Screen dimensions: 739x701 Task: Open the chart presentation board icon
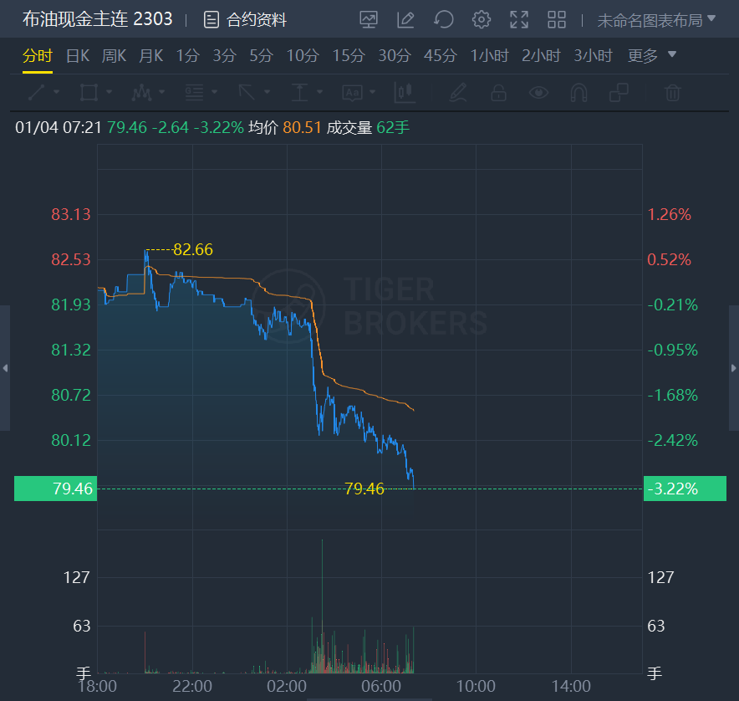(x=369, y=19)
